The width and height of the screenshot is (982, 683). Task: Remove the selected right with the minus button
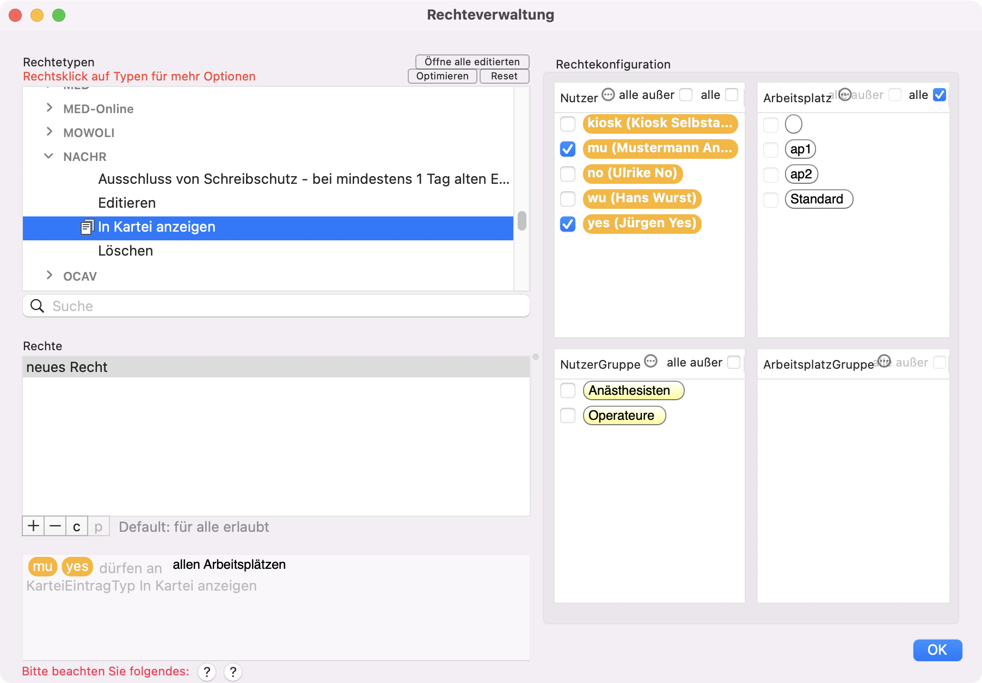(55, 526)
